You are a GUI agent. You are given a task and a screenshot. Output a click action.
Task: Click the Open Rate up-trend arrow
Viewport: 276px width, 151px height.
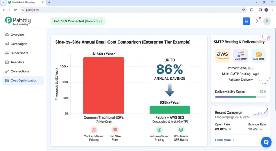(x=230, y=129)
